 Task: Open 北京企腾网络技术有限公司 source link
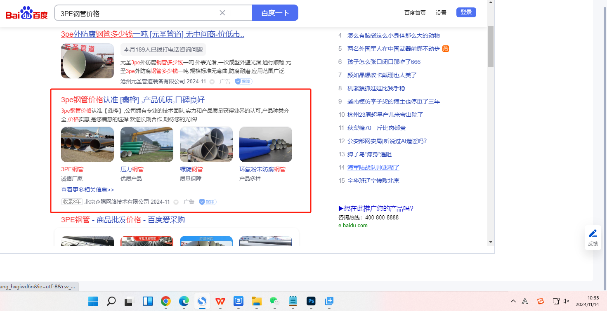click(x=117, y=202)
